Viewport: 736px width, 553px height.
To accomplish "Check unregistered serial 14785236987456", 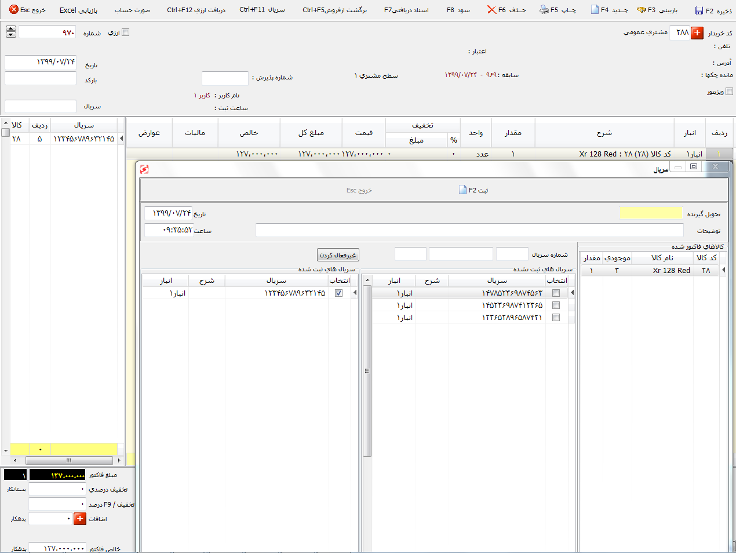I will point(556,293).
